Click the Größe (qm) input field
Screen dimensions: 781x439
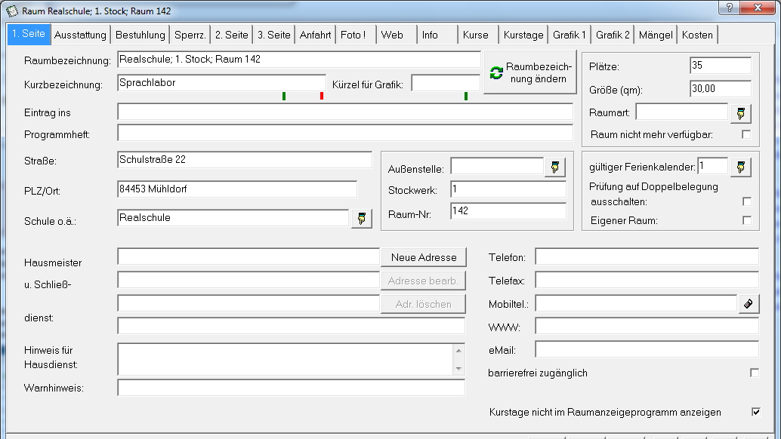pyautogui.click(x=721, y=89)
